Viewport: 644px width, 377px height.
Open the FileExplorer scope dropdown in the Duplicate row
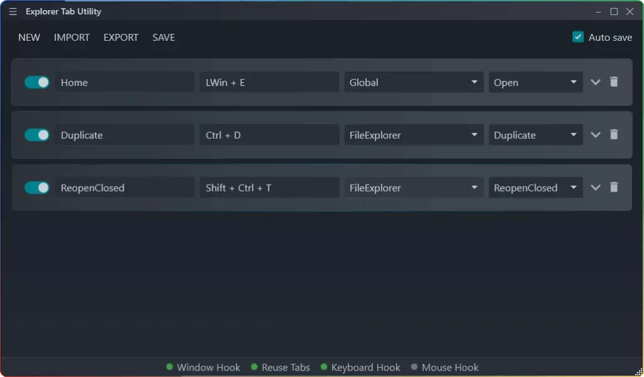pos(414,135)
